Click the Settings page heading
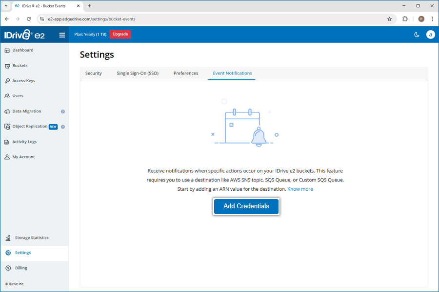The image size is (439, 292). [97, 55]
